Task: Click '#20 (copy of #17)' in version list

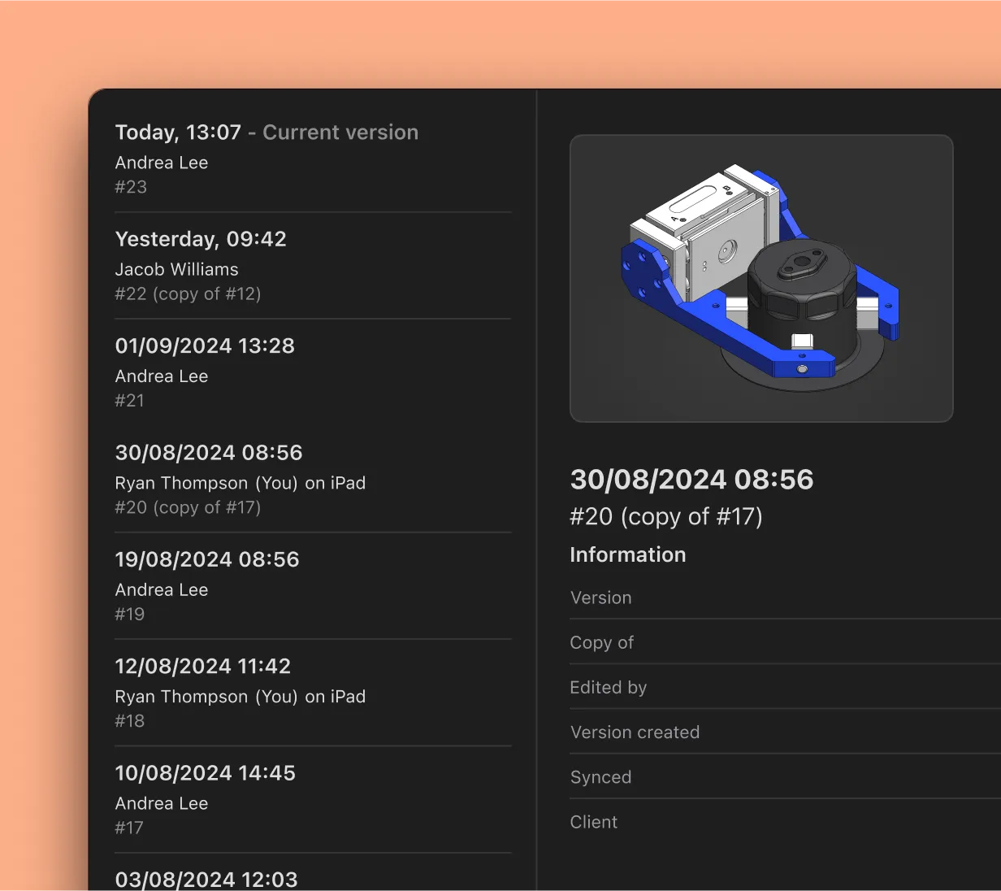Action: coord(188,507)
